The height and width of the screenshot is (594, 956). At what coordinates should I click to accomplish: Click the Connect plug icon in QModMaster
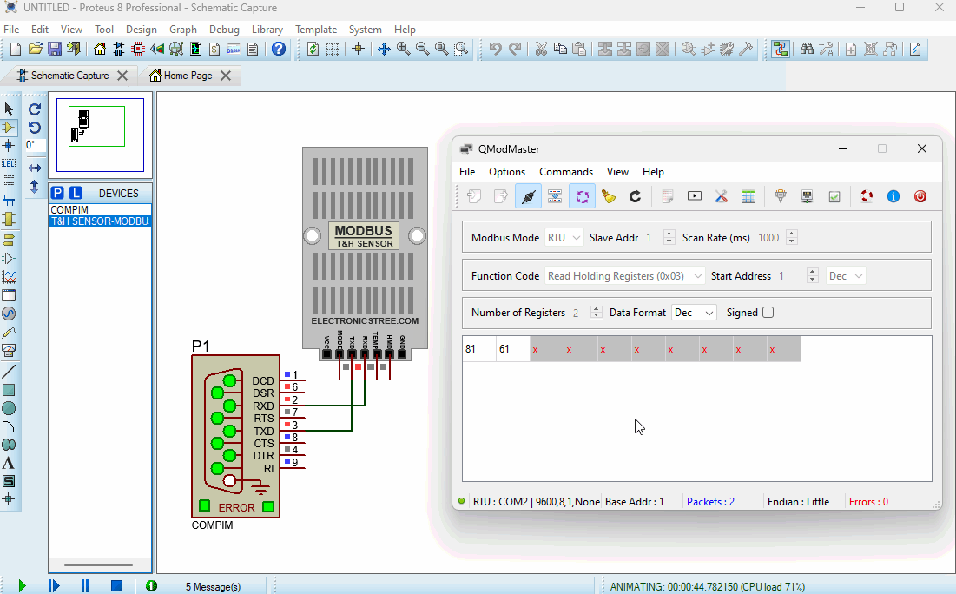[527, 196]
